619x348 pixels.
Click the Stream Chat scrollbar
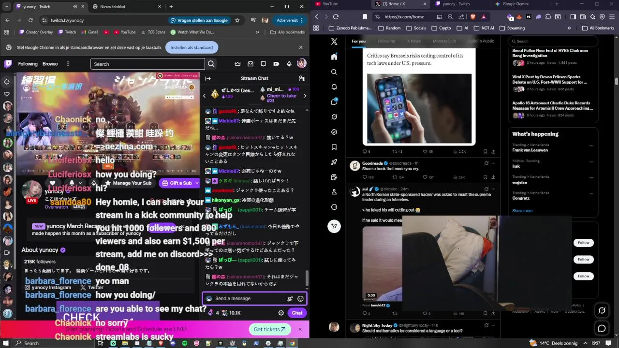[307, 279]
